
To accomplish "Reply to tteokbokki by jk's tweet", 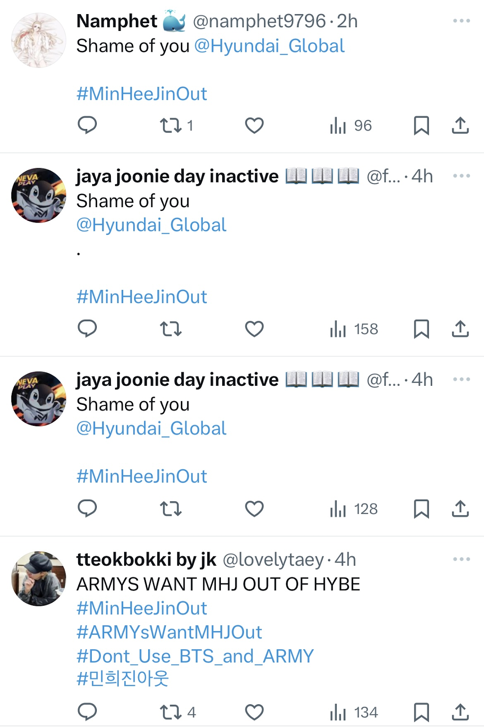I will (x=87, y=712).
